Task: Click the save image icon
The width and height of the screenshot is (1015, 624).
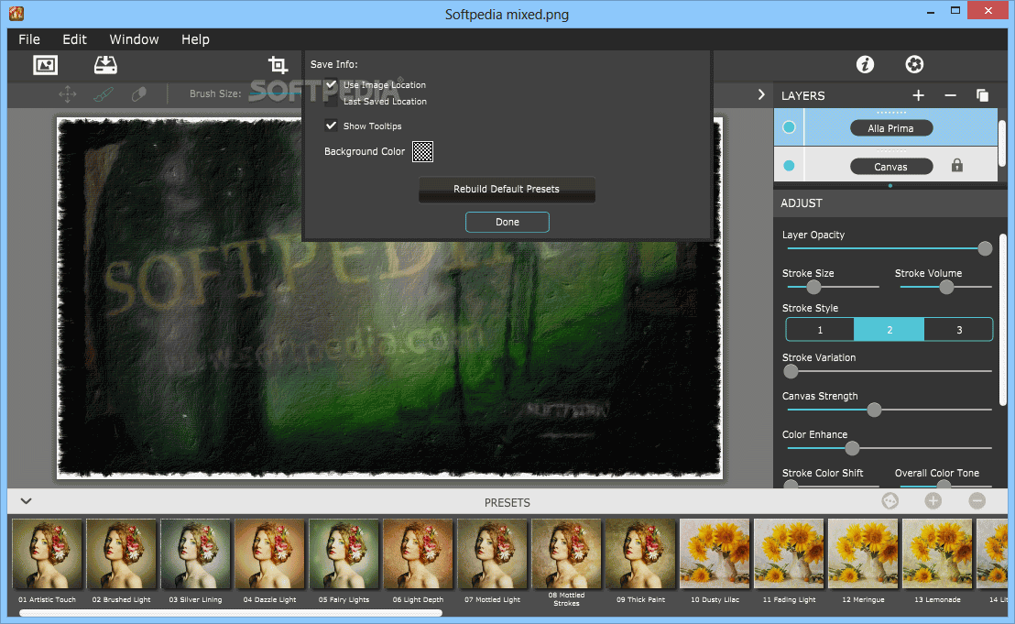Action: pos(105,65)
